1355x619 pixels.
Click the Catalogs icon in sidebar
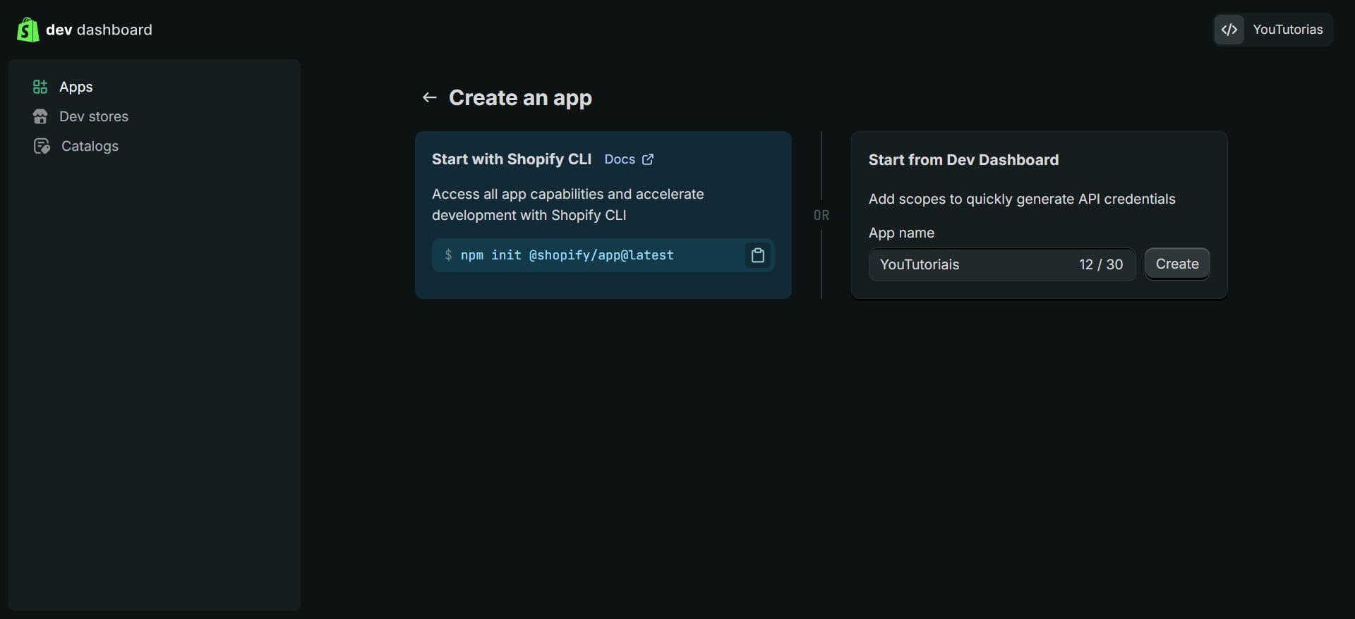click(x=42, y=146)
